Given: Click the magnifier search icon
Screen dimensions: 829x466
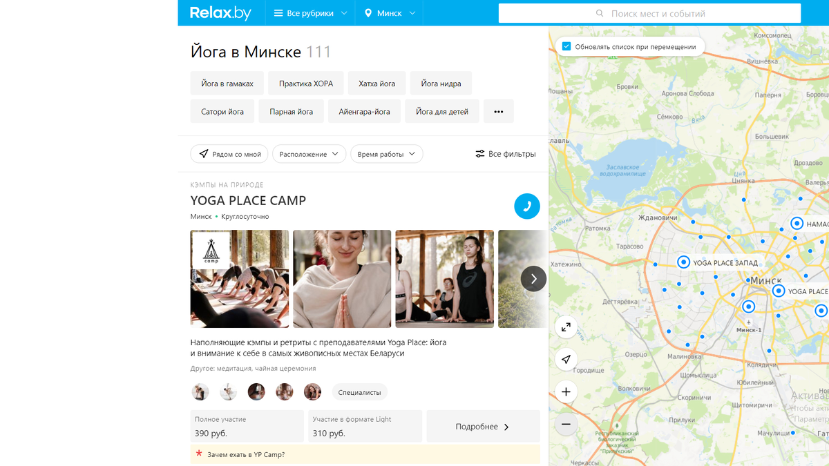Looking at the screenshot, I should click(600, 13).
